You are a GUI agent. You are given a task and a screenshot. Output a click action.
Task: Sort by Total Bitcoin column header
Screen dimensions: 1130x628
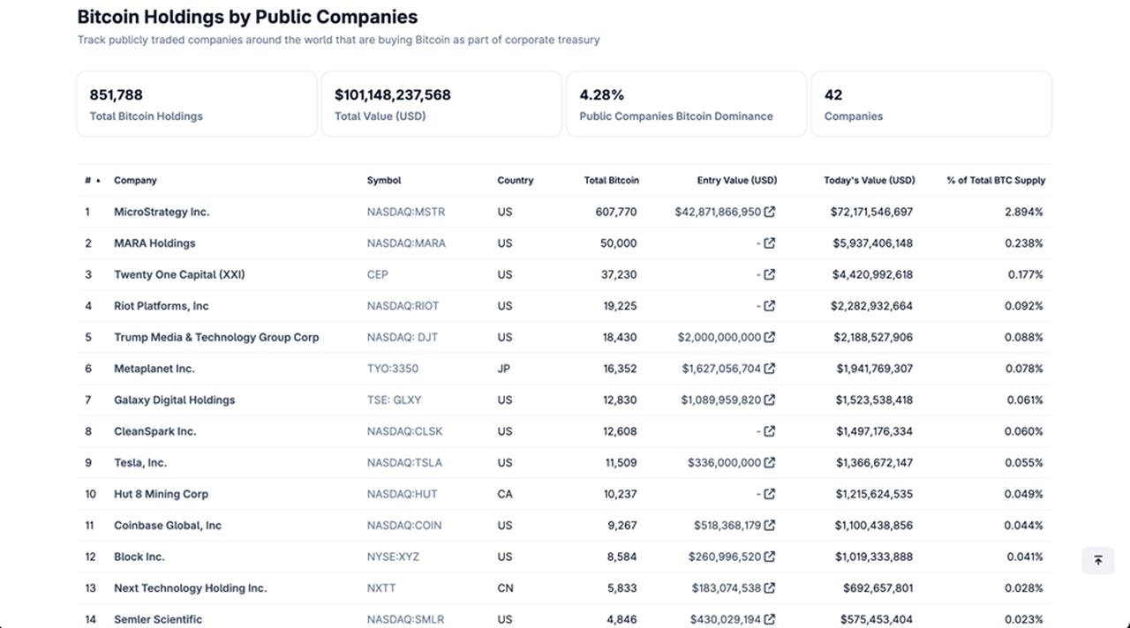(x=612, y=180)
